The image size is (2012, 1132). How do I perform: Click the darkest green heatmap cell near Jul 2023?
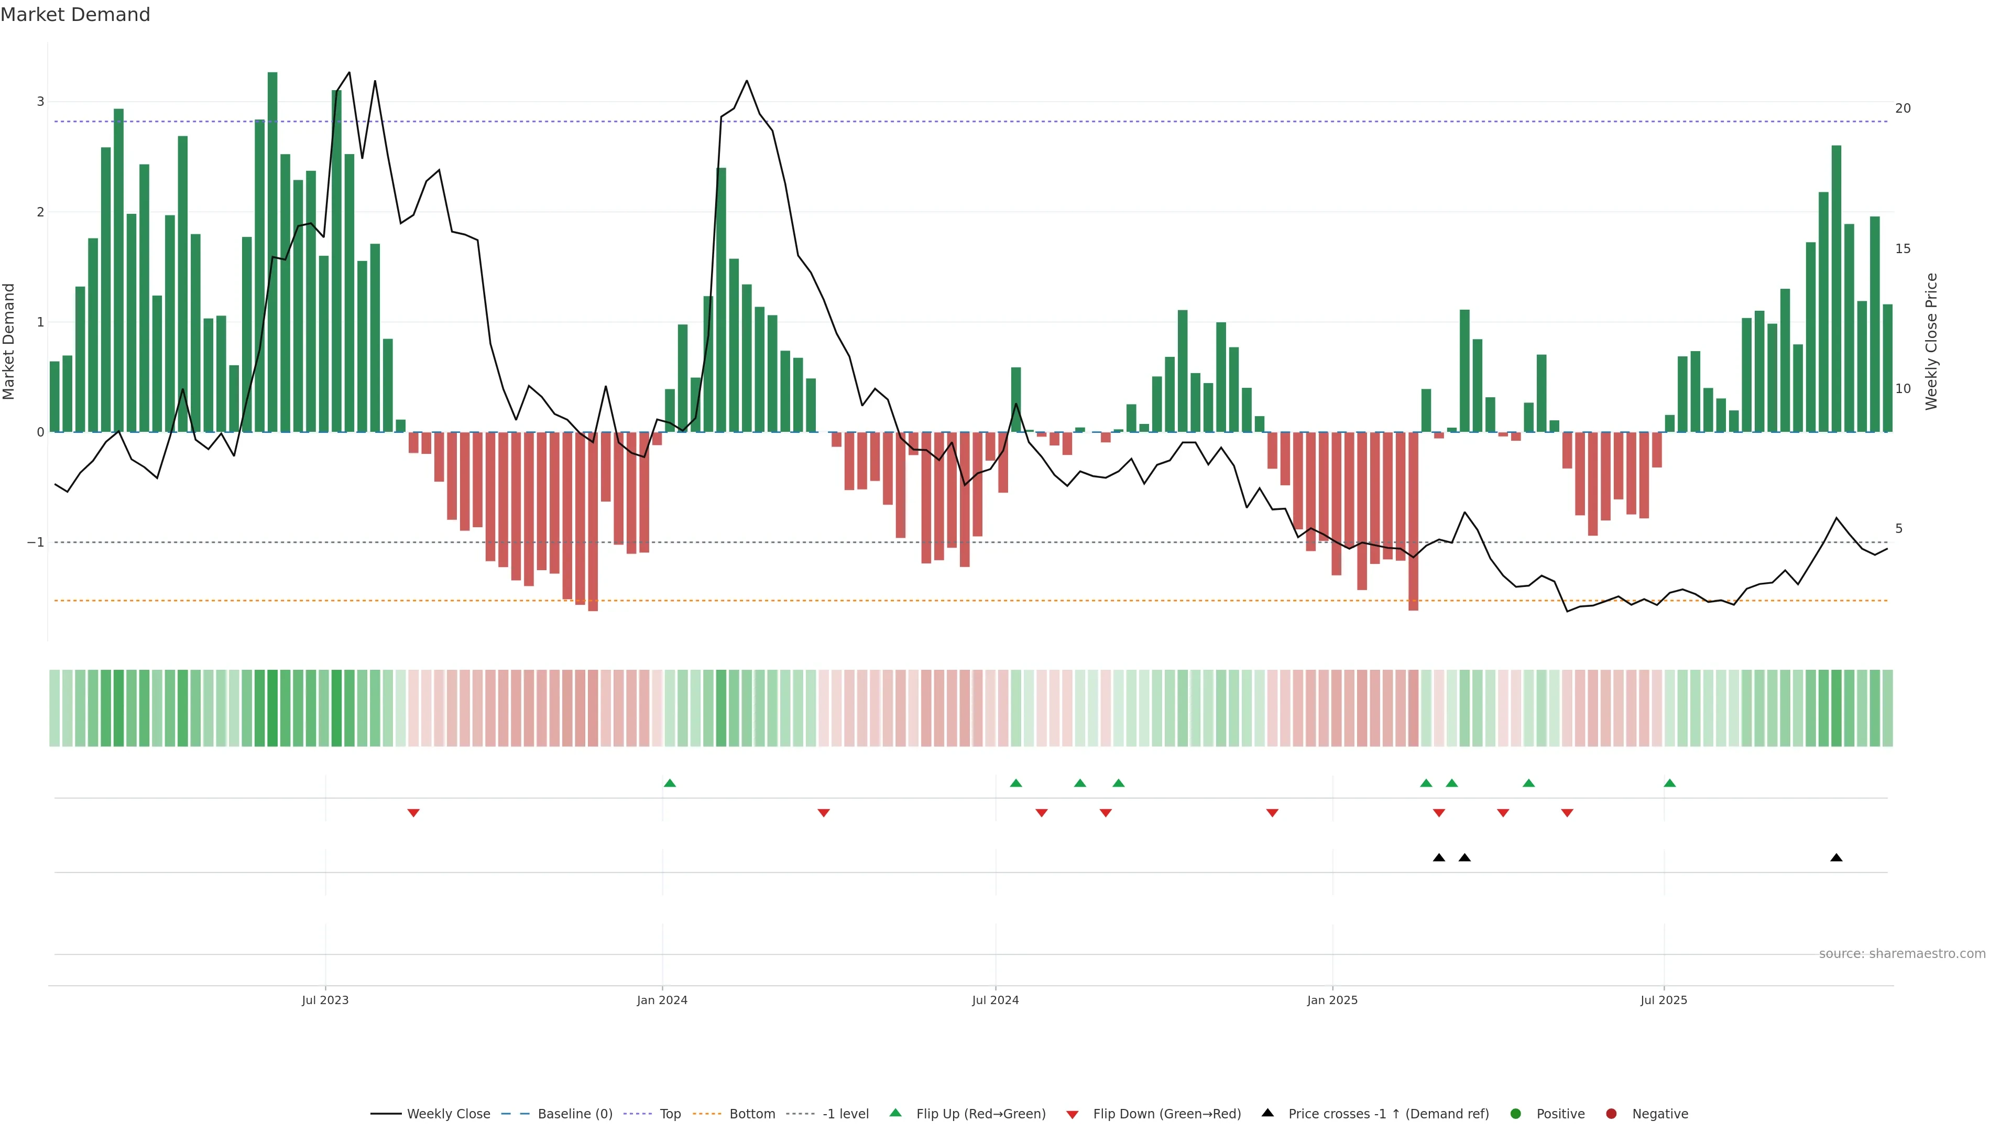[336, 708]
